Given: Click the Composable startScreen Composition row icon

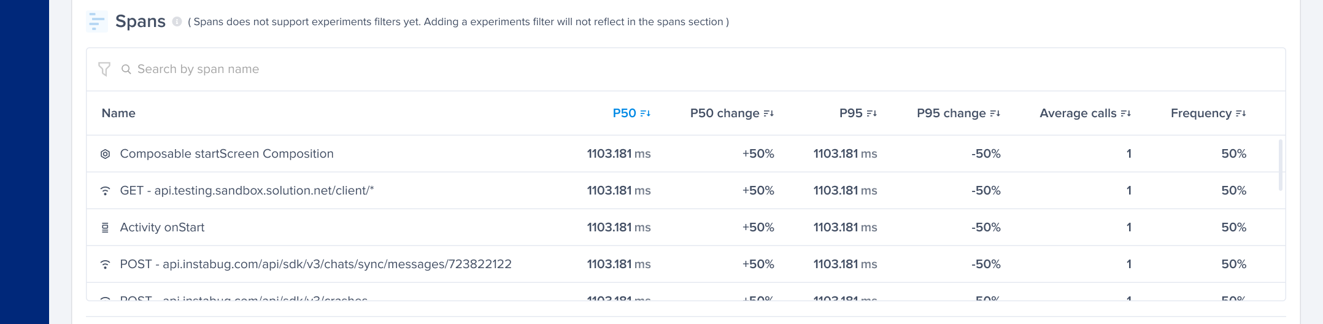Looking at the screenshot, I should 106,154.
